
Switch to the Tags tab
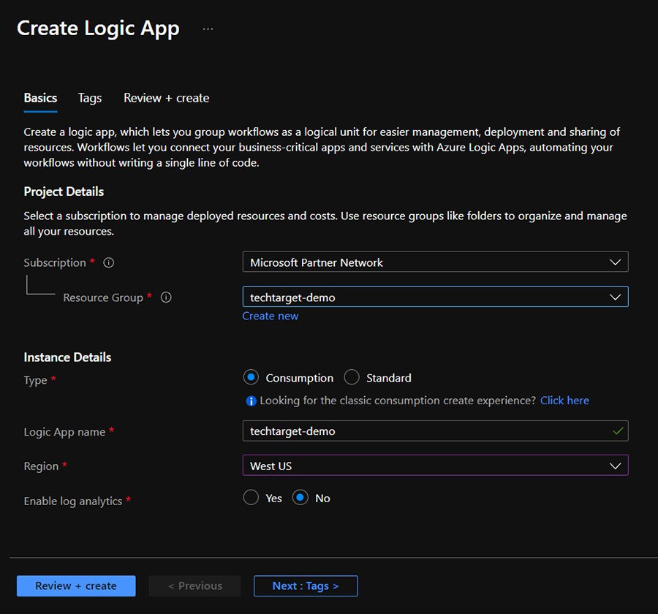pyautogui.click(x=89, y=98)
